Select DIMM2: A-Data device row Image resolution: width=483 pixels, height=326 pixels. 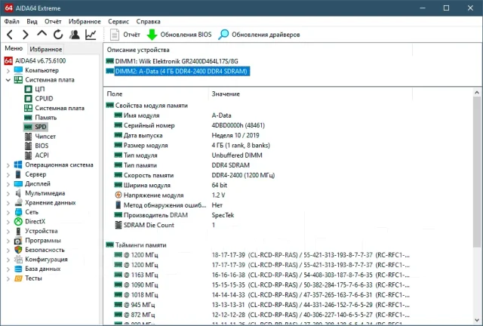point(178,71)
